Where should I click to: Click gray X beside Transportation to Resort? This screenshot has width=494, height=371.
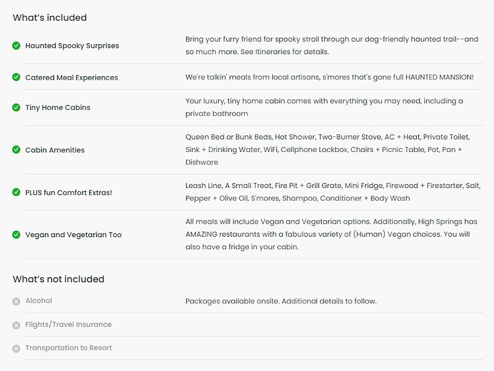[17, 348]
